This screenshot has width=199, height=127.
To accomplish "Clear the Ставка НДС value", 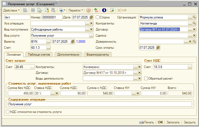I will click(x=57, y=93).
